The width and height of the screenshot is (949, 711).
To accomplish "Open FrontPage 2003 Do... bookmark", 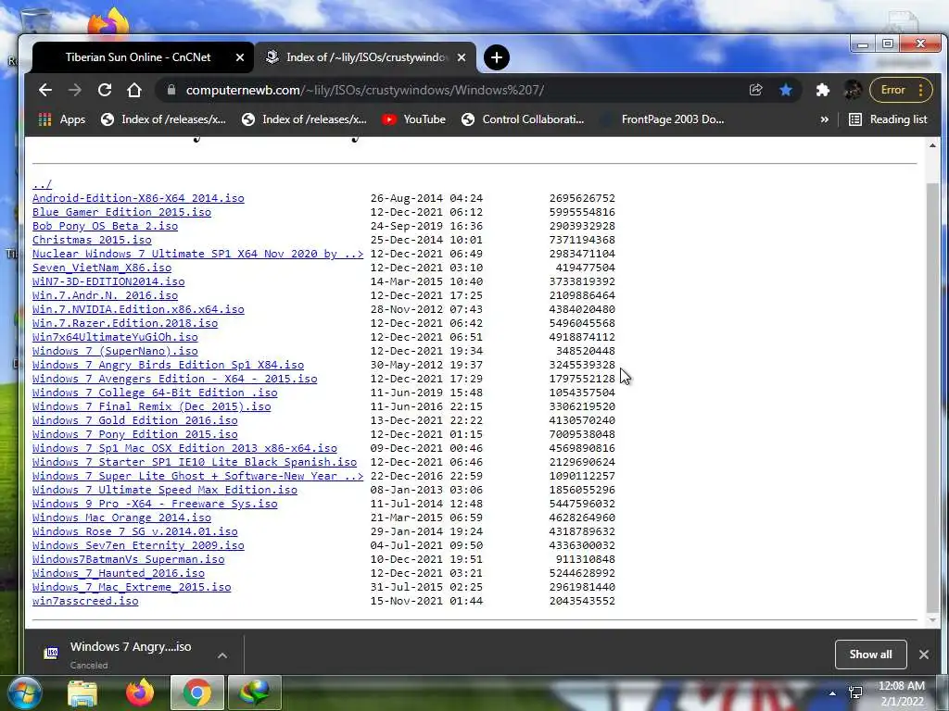I will [x=662, y=119].
